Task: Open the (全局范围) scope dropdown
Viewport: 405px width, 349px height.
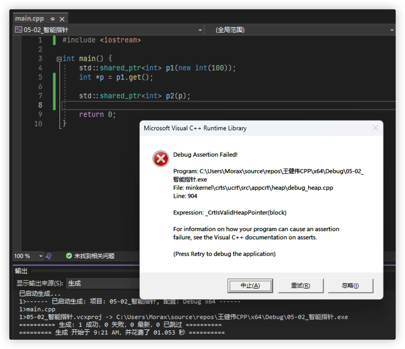Action: [x=392, y=30]
